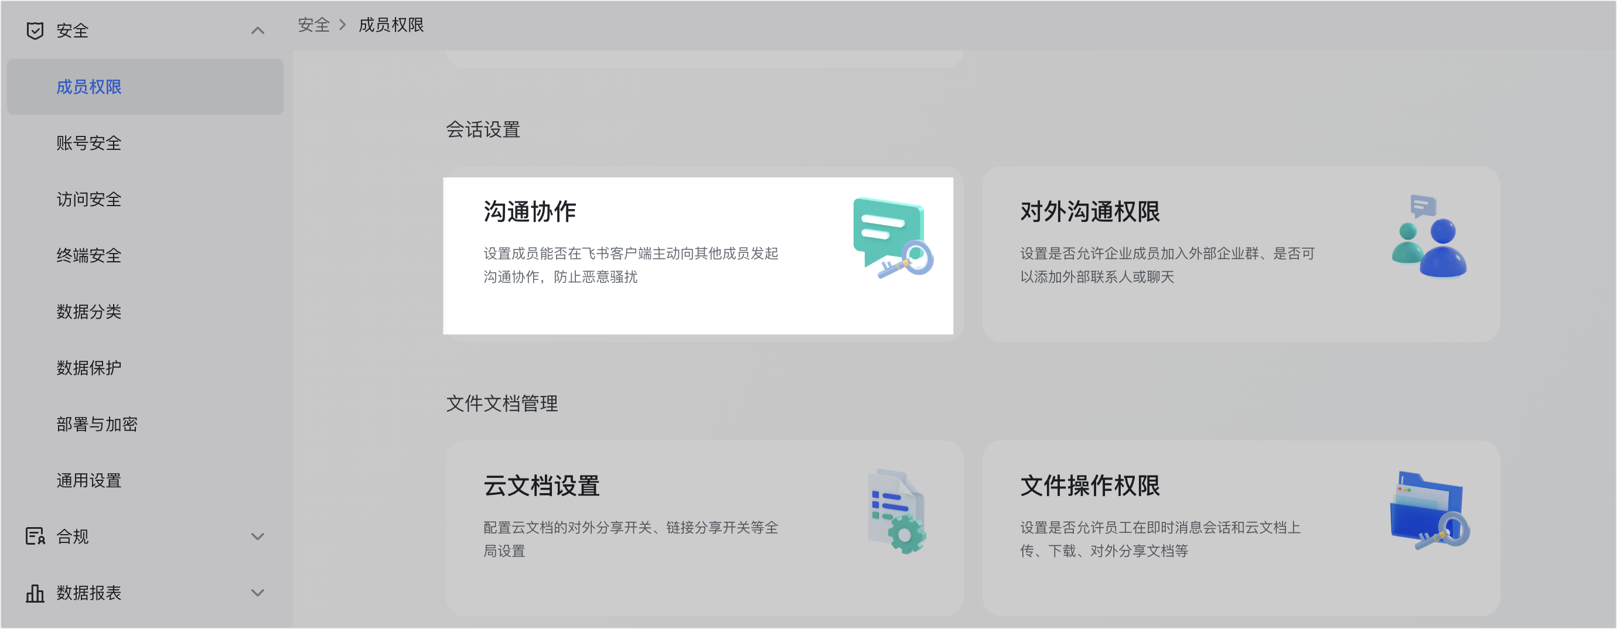Expand the 数据报表 section chevron
The width and height of the screenshot is (1617, 629).
[x=257, y=593]
